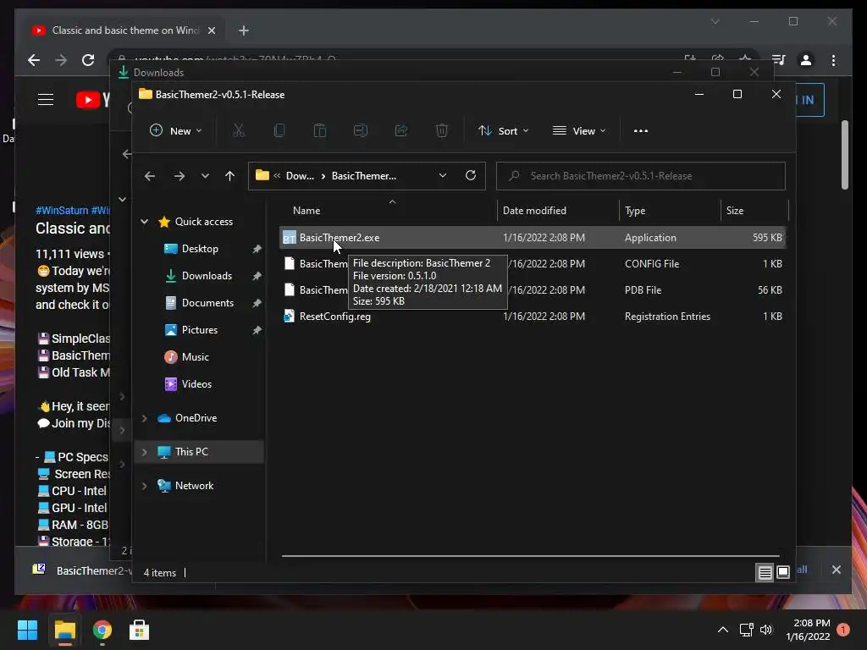Select the Classic and basic theme tab
The height and width of the screenshot is (650, 867).
tap(124, 30)
